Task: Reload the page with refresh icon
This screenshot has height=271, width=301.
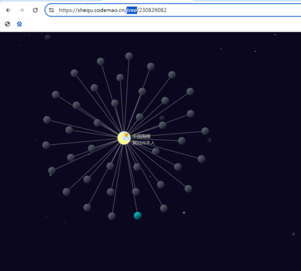Action: tap(36, 10)
